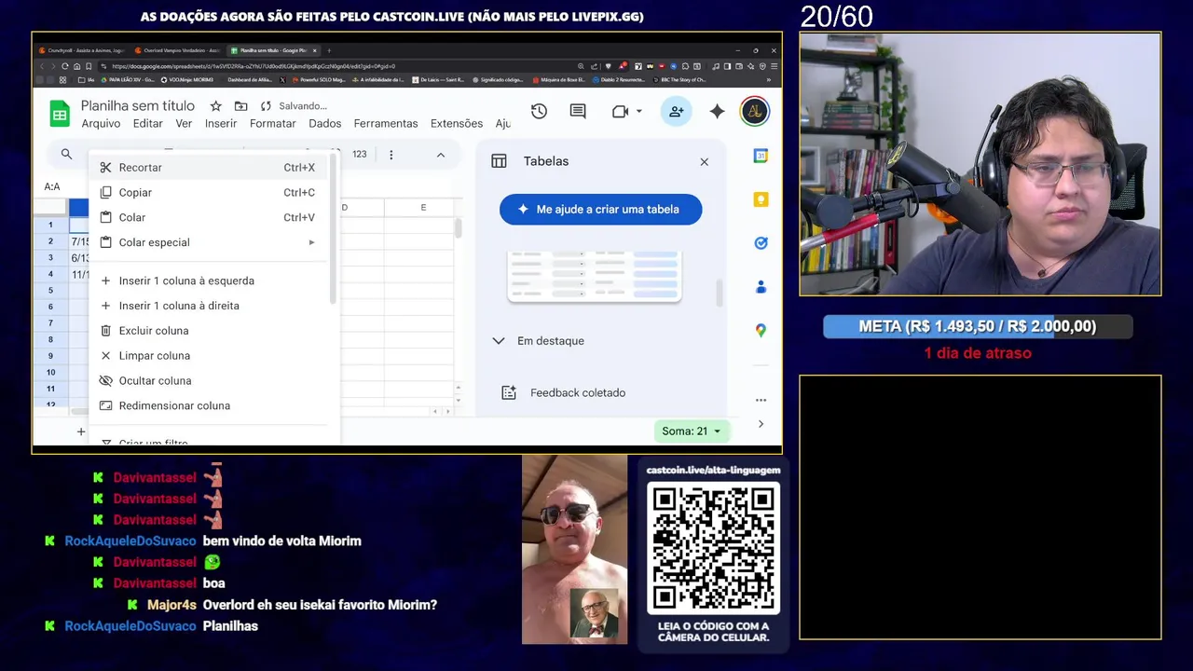Open the Inserir menu
Viewport: 1193px width, 671px height.
pos(221,124)
